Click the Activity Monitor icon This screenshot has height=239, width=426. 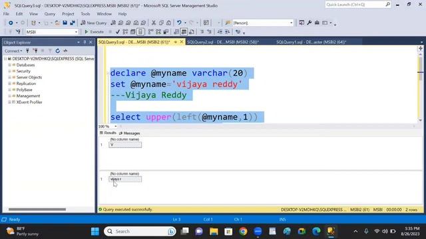tap(206, 23)
